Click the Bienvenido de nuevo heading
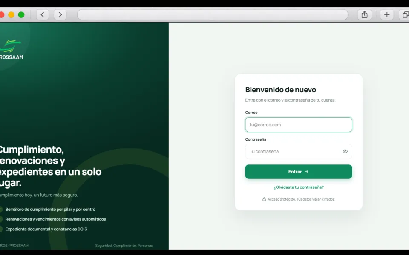Image resolution: width=409 pixels, height=255 pixels. click(281, 90)
